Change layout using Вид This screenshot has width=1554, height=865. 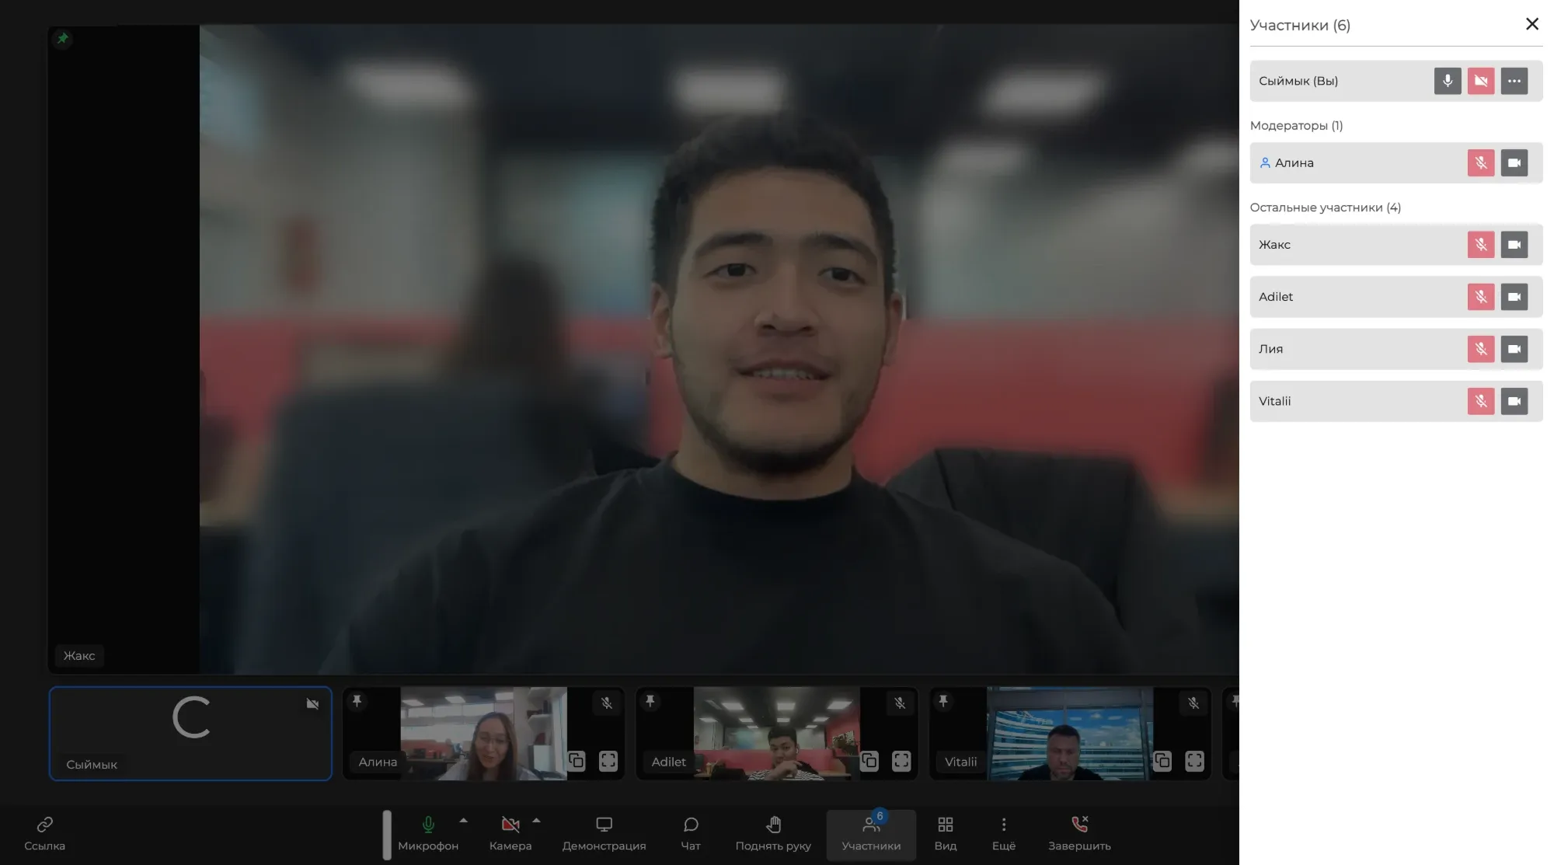(x=946, y=834)
